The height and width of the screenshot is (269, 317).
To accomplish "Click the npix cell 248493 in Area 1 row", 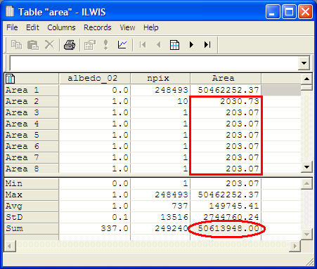I will (160, 90).
